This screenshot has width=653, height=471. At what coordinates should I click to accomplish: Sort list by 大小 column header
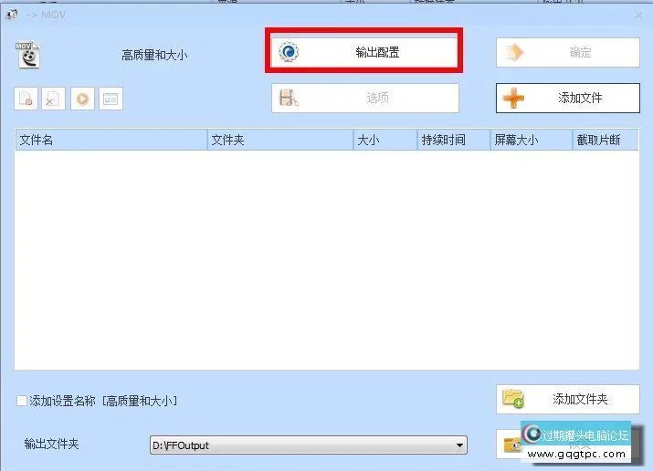385,140
